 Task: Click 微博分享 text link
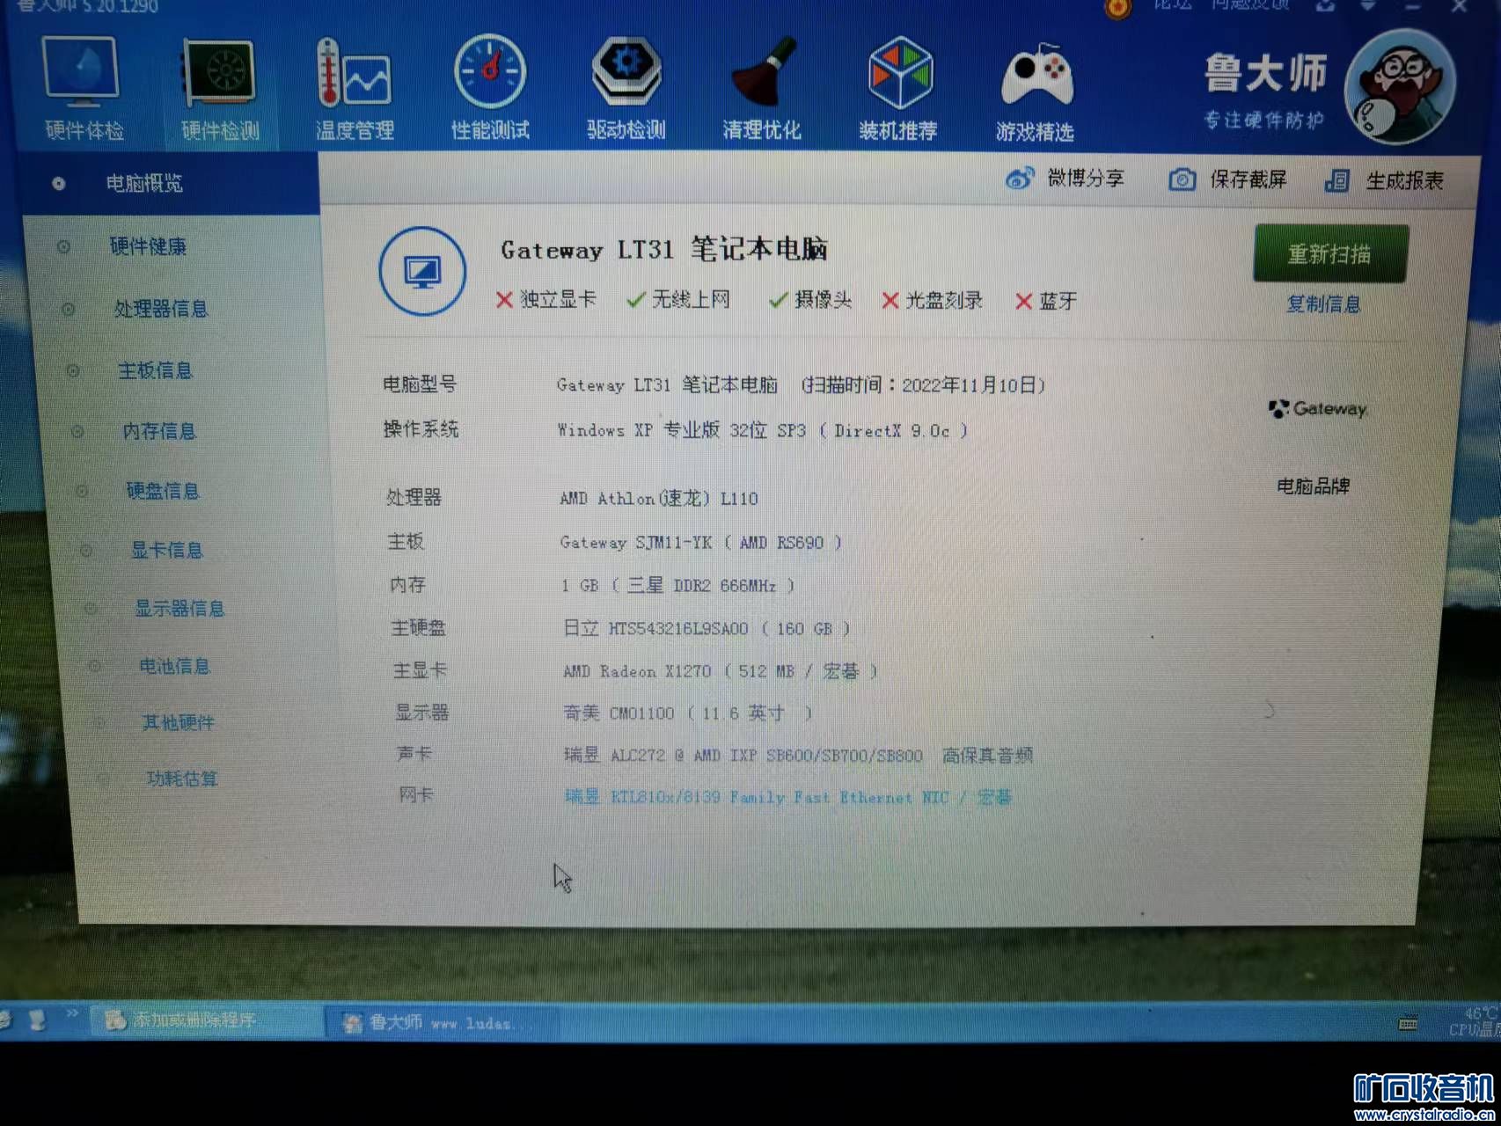[x=1086, y=179]
